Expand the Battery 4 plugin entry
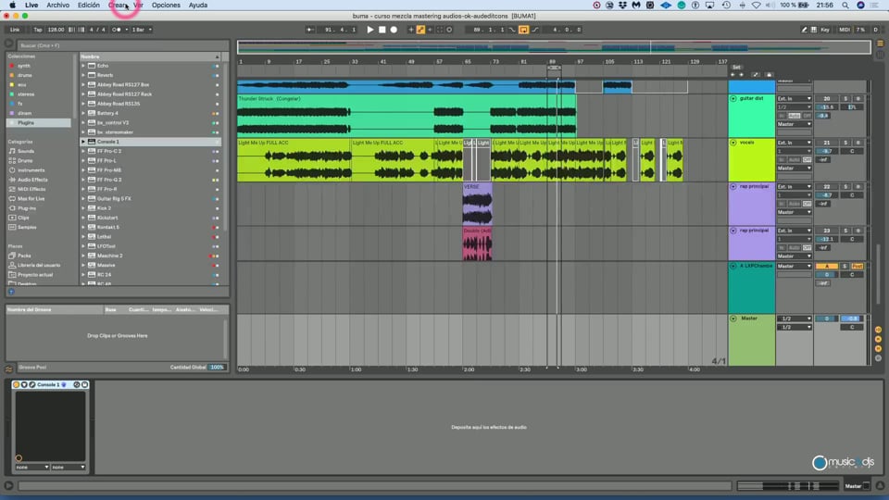The width and height of the screenshot is (889, 500). tap(83, 113)
